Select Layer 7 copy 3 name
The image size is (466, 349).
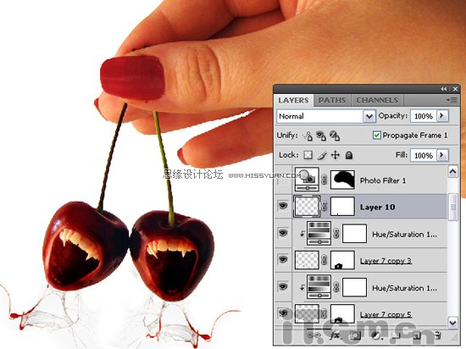[x=386, y=261]
